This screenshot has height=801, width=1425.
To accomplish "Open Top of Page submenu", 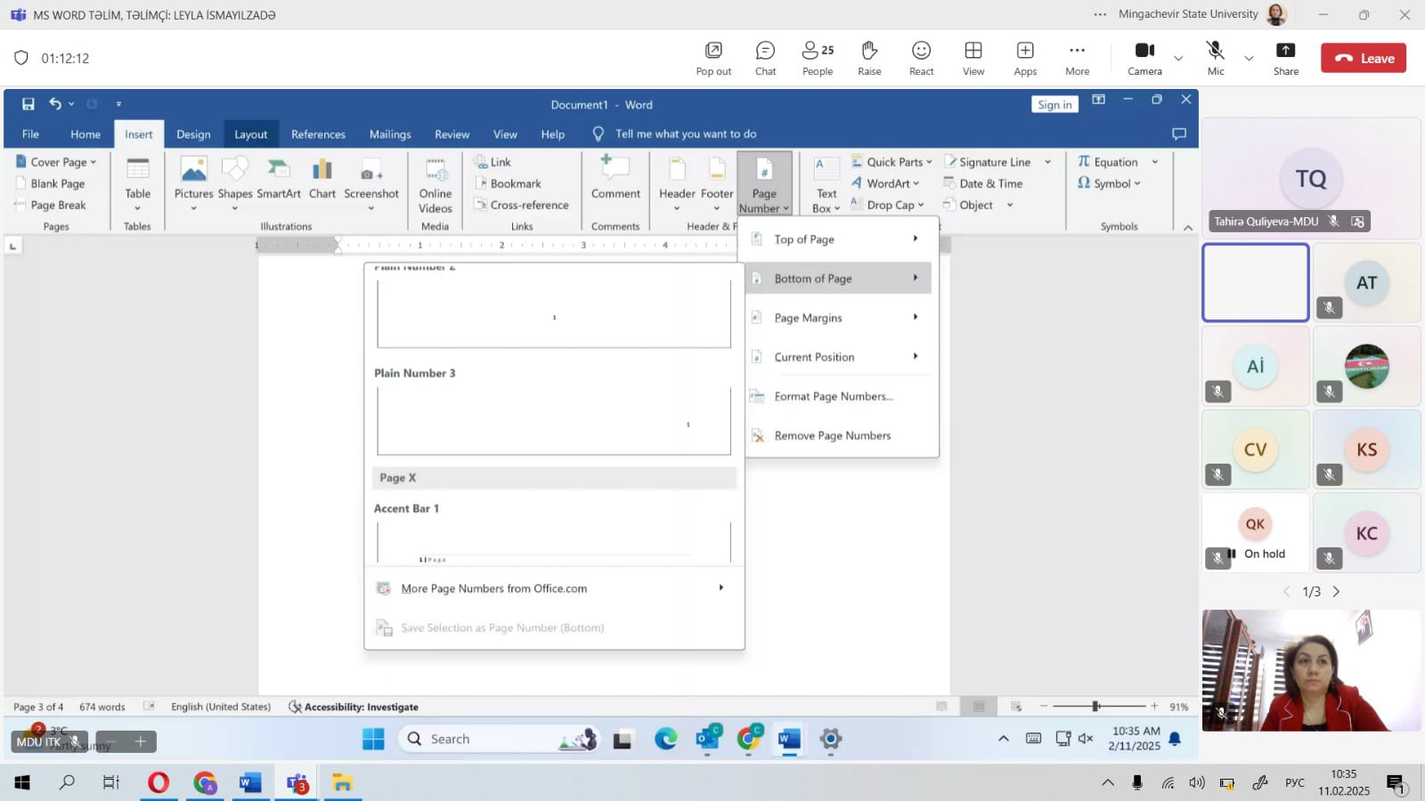I will (x=838, y=239).
